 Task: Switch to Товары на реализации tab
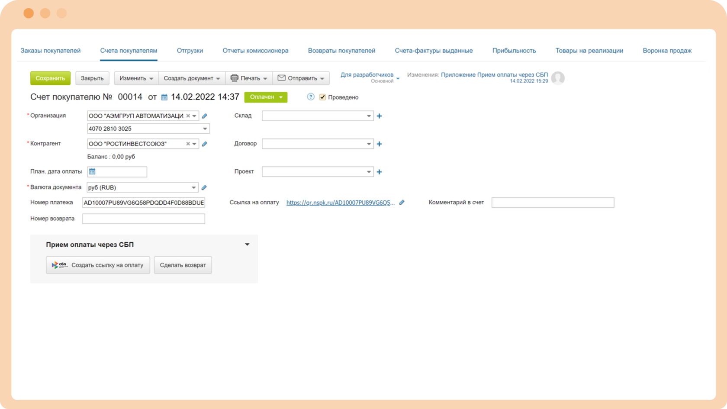(589, 51)
